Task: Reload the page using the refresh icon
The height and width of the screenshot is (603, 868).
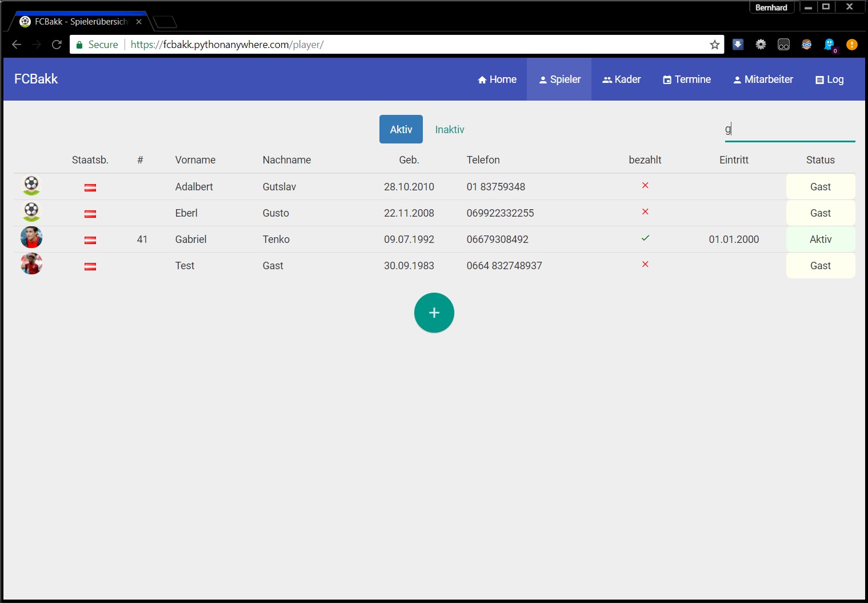Action: tap(57, 45)
